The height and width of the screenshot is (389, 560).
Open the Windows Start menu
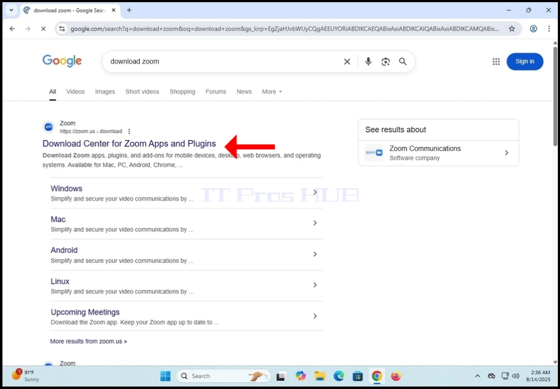(x=166, y=376)
